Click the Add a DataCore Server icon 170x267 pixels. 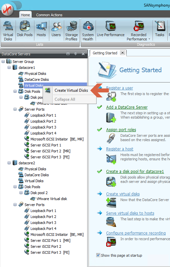click(x=111, y=118)
